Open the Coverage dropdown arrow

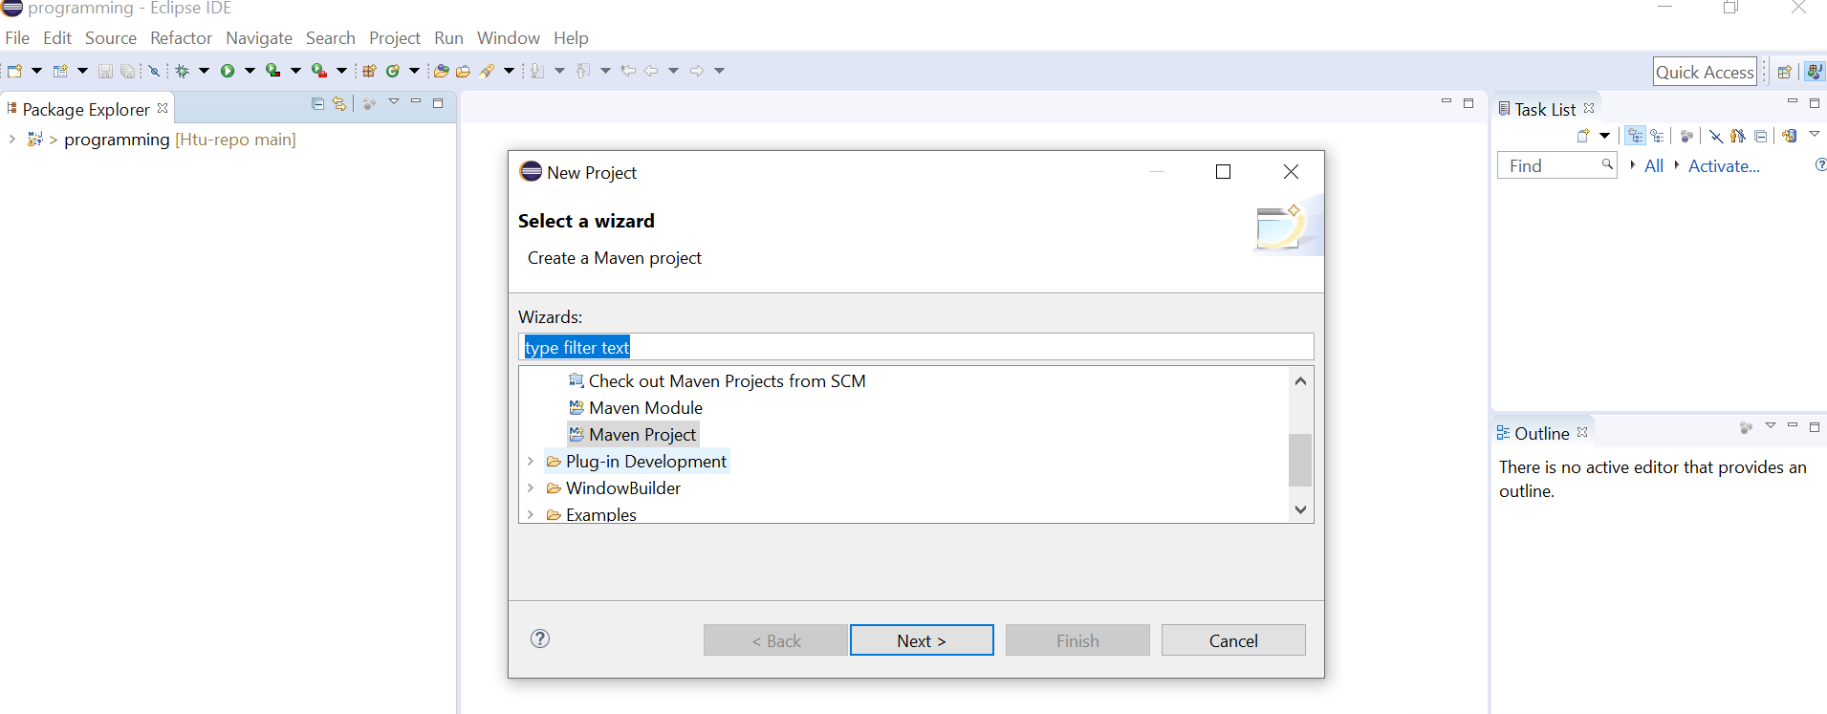coord(295,71)
